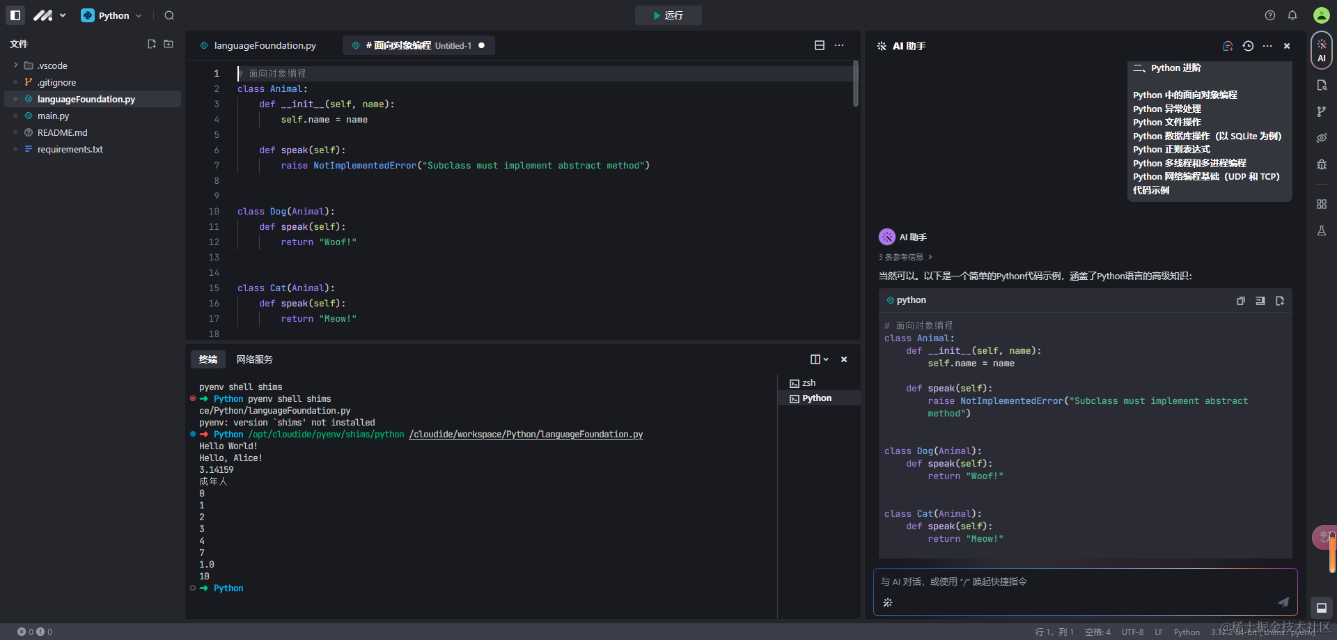Open the network services (网络服务) tab
This screenshot has width=1337, height=640.
click(254, 359)
